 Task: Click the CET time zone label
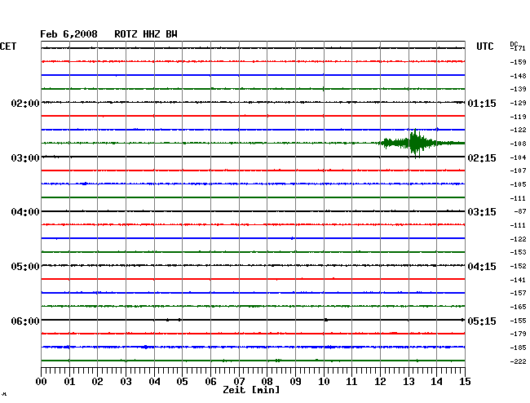pyautogui.click(x=8, y=46)
